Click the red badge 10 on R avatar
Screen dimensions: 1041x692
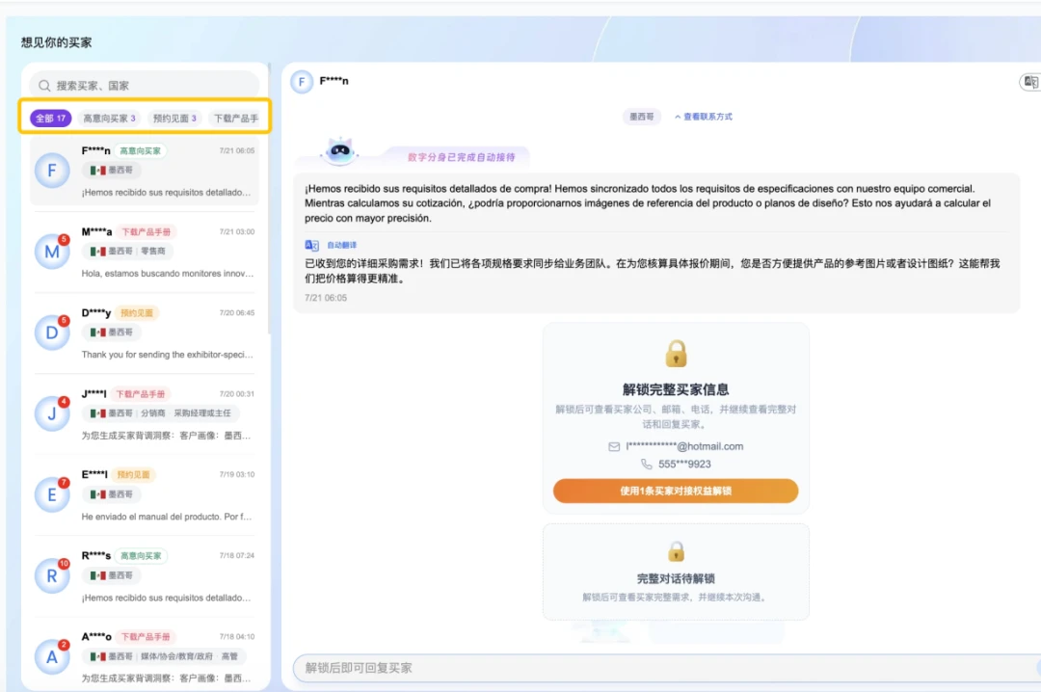[x=64, y=564]
